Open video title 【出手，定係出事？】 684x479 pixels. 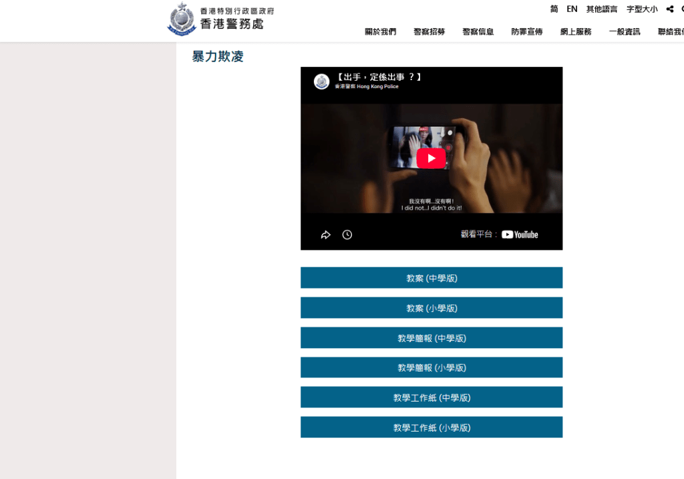click(x=379, y=77)
